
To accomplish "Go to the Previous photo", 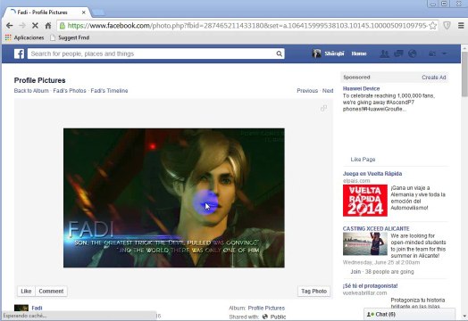I will [x=307, y=91].
